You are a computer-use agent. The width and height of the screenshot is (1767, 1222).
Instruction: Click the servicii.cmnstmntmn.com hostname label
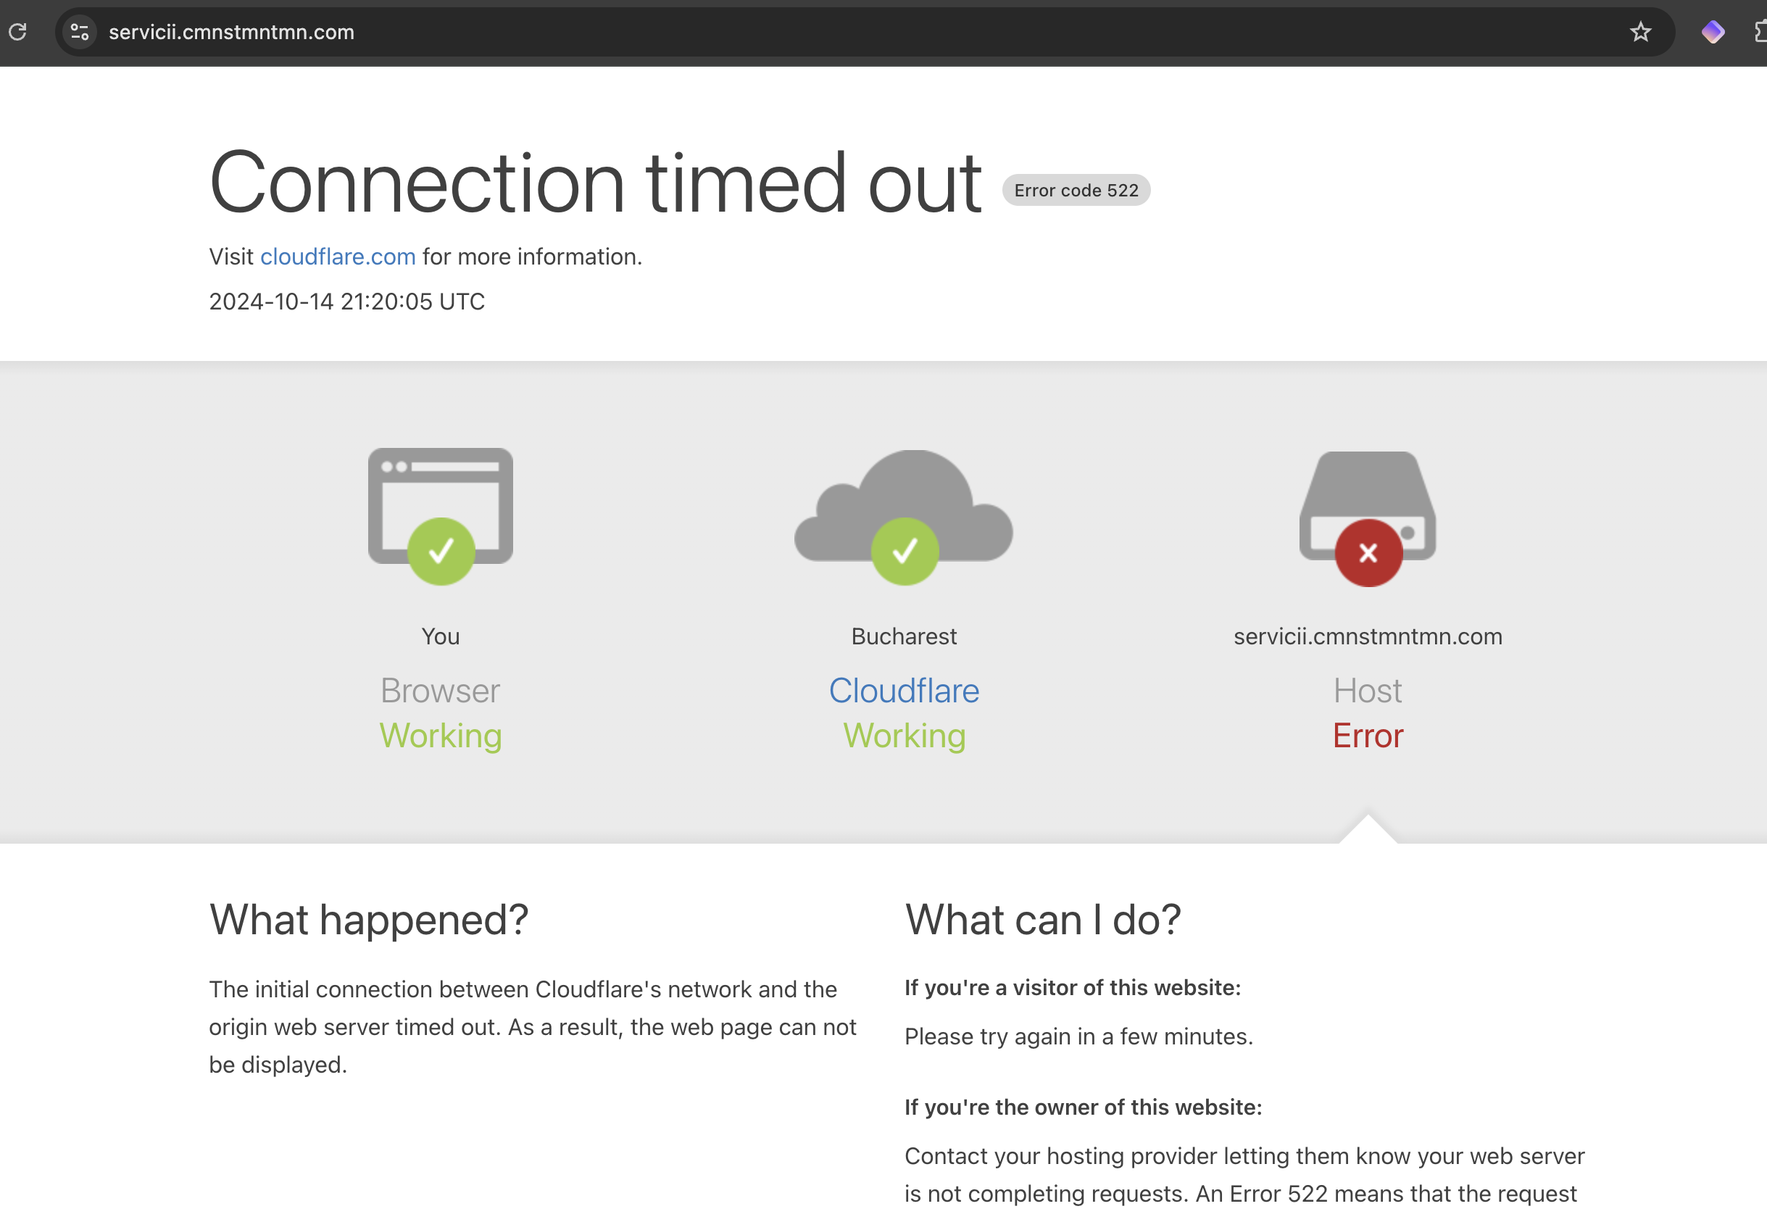(1368, 636)
